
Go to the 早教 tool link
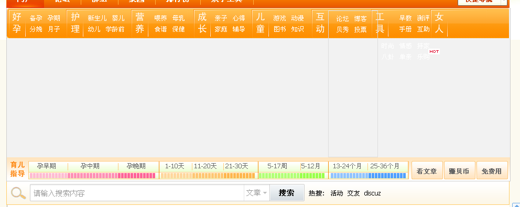tap(406, 18)
